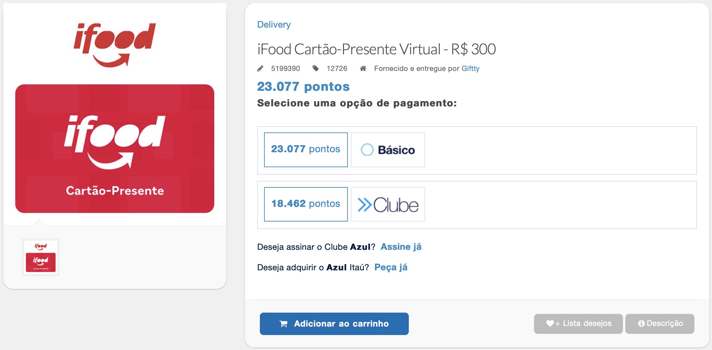Choose the 18.462 pontos payment option
This screenshot has width=712, height=350.
click(x=306, y=204)
